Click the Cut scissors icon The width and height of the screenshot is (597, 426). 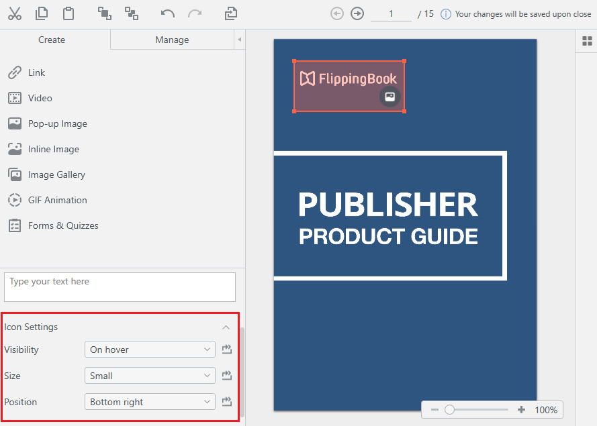click(x=15, y=14)
